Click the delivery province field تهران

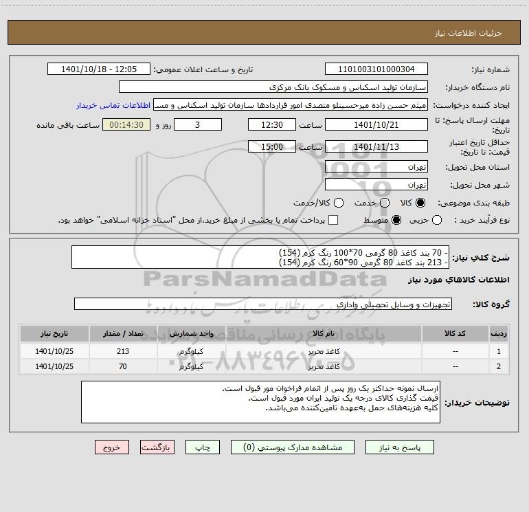coord(376,167)
